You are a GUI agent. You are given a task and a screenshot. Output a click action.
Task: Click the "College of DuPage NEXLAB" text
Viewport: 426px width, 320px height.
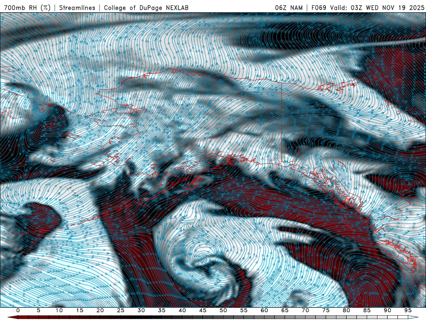[146, 7]
